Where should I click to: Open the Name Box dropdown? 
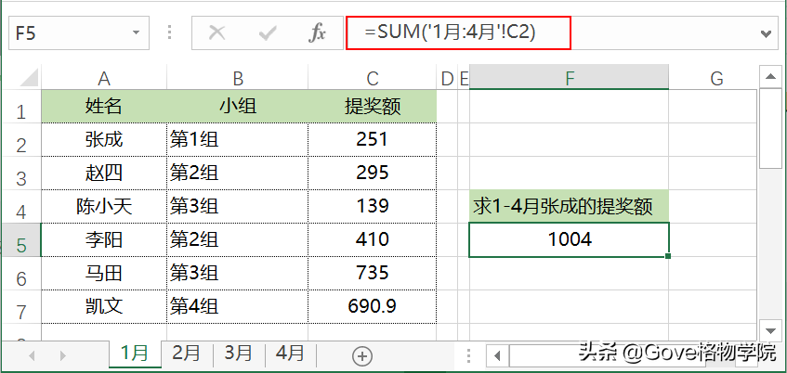click(138, 33)
